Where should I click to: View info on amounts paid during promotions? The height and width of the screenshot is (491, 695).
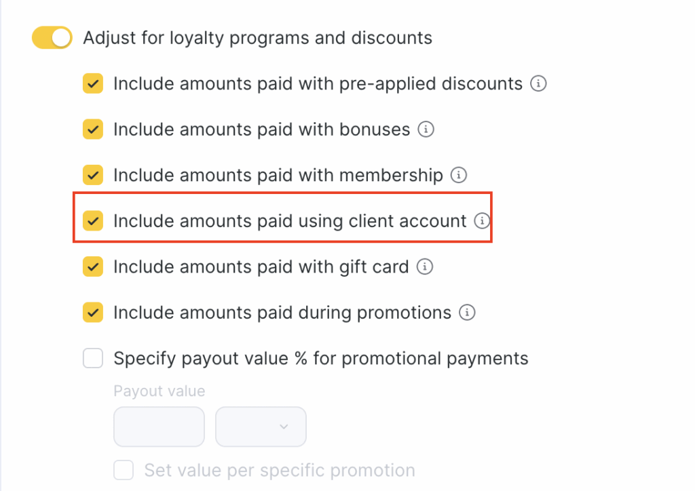click(467, 313)
